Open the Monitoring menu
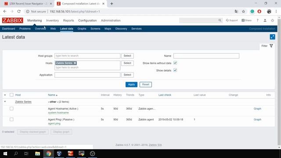This screenshot has height=158, width=281. pos(35,21)
